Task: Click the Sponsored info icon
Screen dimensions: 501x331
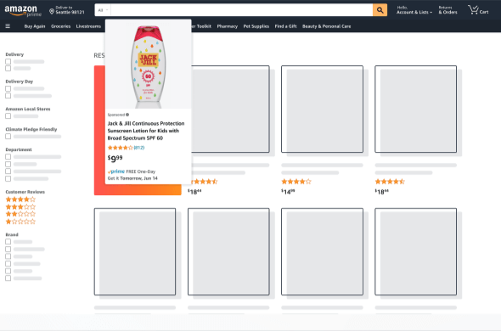Action: coord(127,115)
